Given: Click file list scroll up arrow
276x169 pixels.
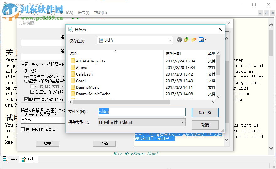Looking at the screenshot, I should [x=218, y=53].
